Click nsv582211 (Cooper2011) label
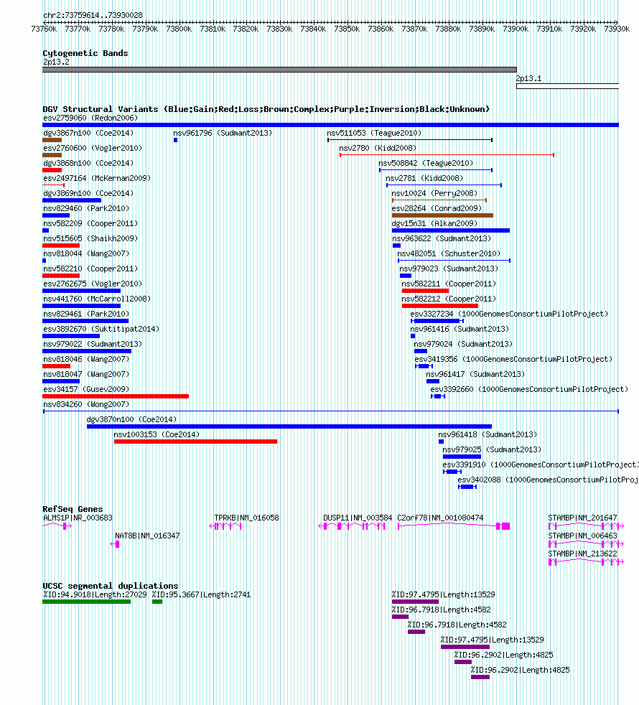This screenshot has width=639, height=705. [x=449, y=284]
